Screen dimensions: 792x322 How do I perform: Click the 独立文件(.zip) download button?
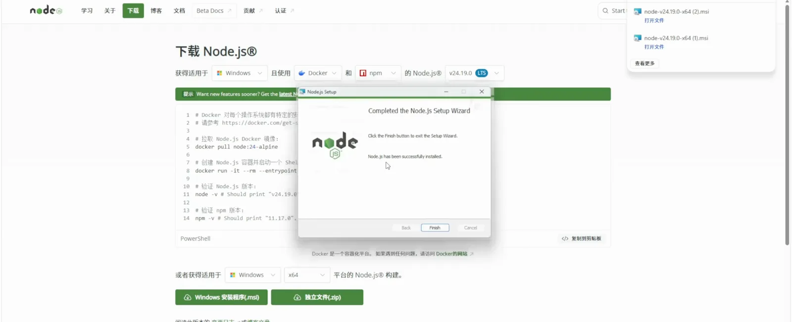tap(317, 297)
